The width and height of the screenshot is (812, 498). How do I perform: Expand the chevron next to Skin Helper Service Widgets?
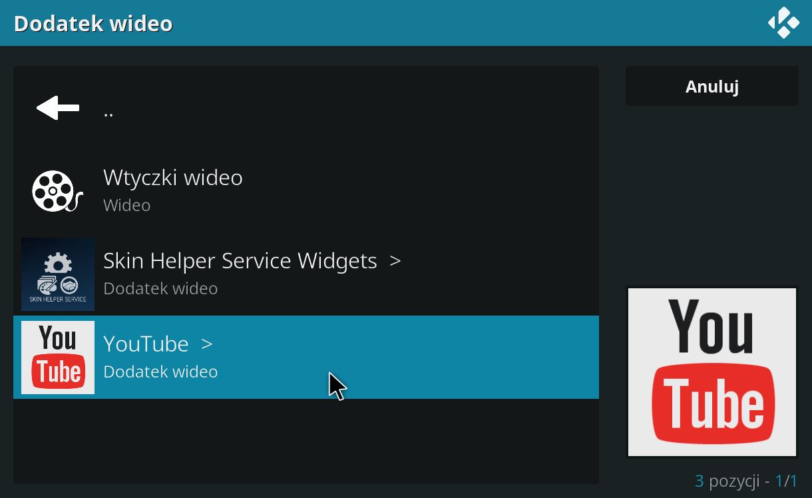point(395,261)
